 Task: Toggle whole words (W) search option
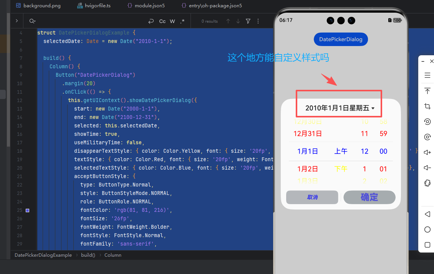click(172, 21)
